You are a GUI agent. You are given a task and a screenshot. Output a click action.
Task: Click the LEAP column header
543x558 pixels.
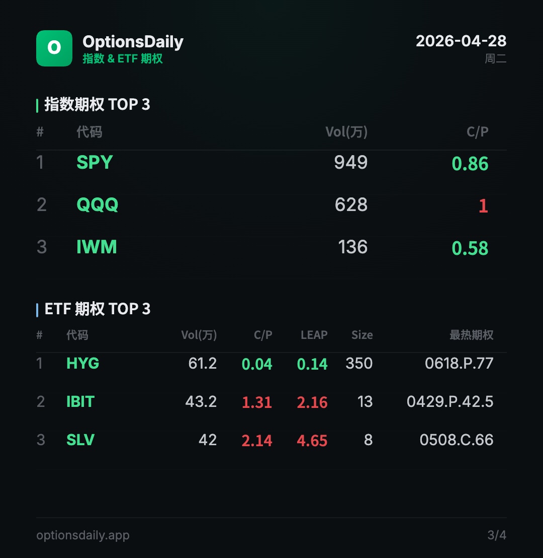314,335
